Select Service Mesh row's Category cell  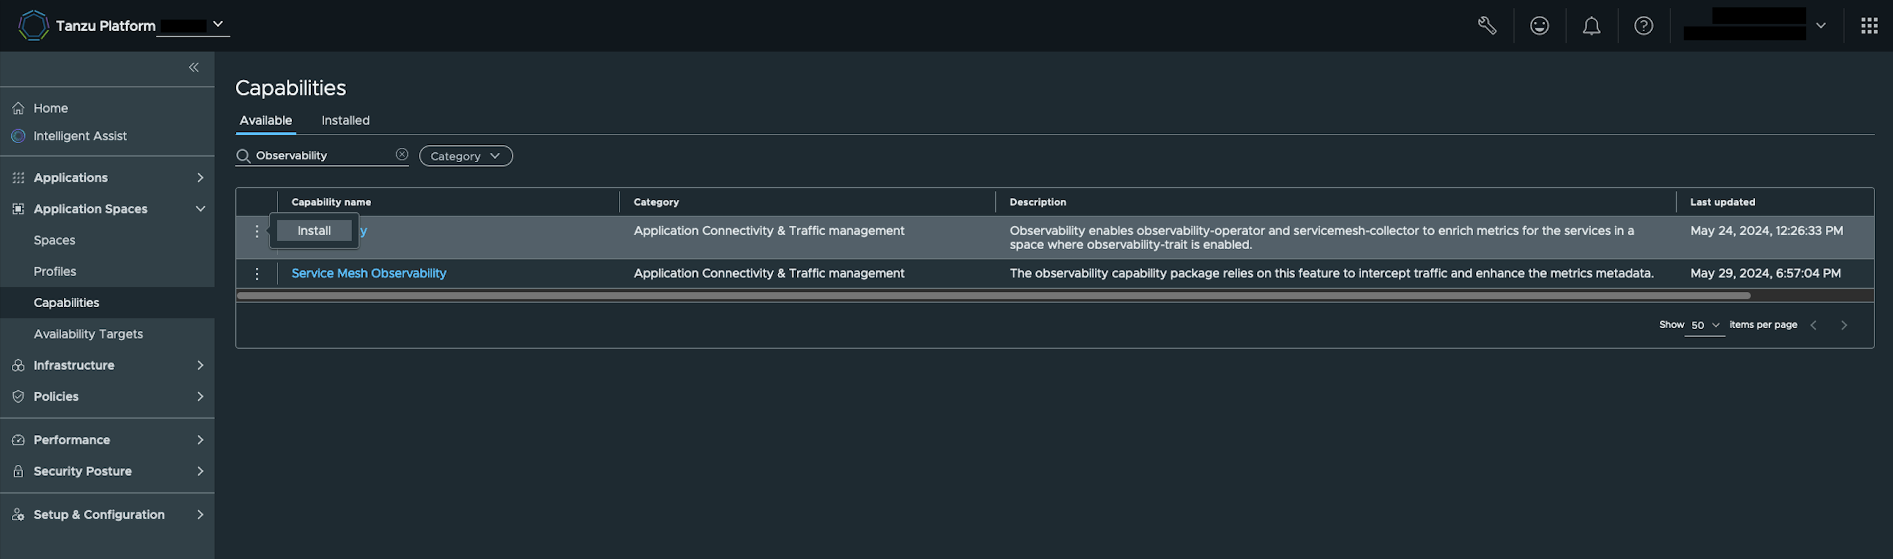(x=769, y=274)
